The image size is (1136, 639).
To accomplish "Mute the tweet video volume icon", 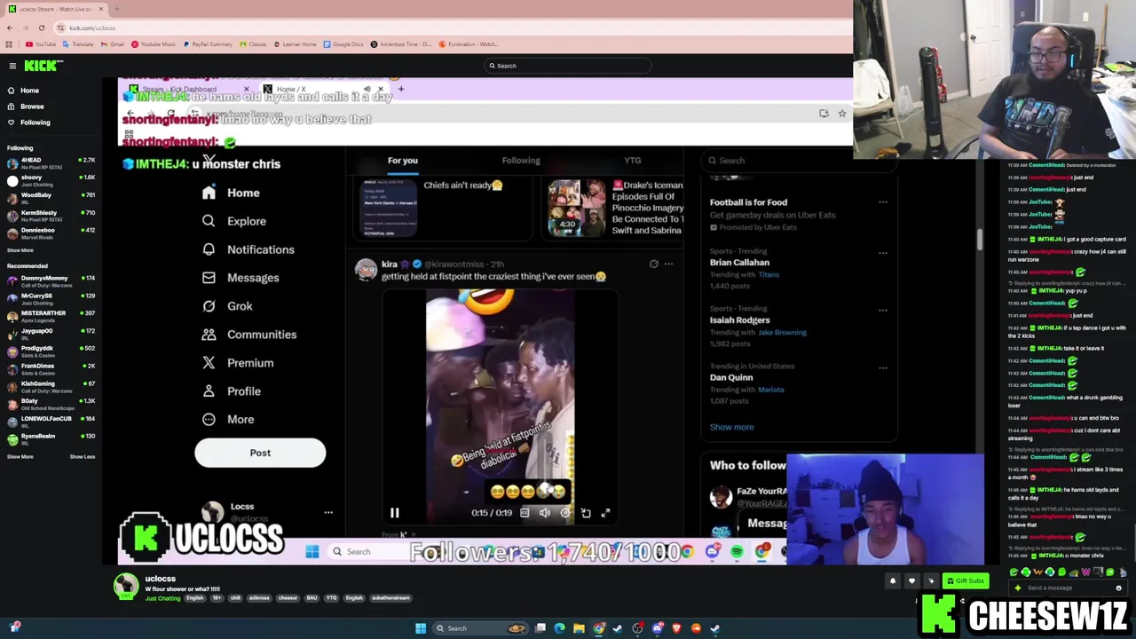I will click(545, 513).
